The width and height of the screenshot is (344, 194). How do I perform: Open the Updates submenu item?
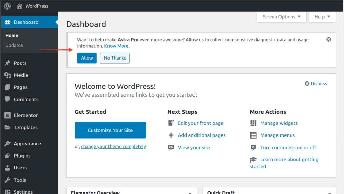coord(14,45)
